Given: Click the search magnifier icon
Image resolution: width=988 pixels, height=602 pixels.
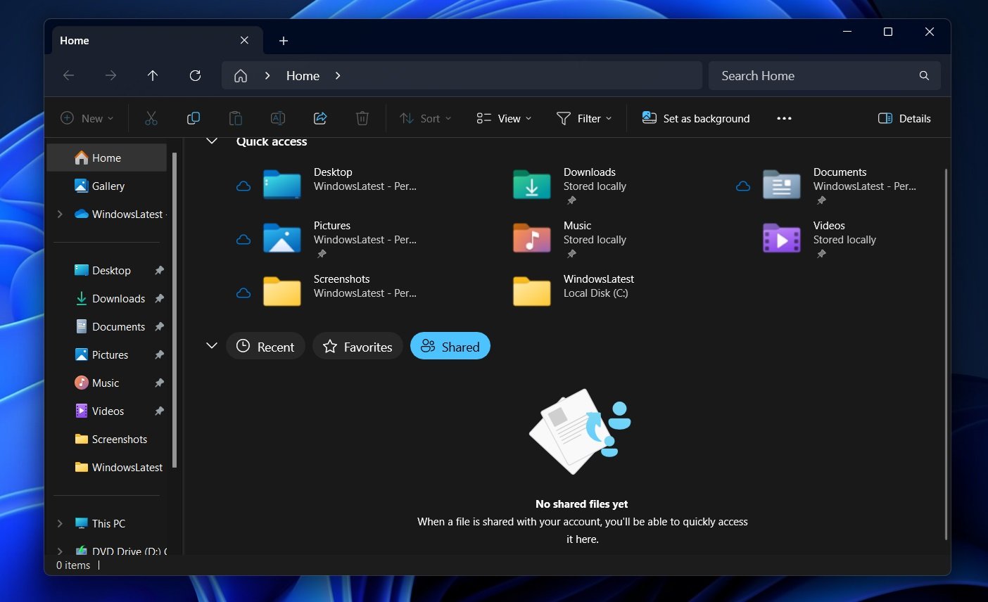Looking at the screenshot, I should coord(923,75).
